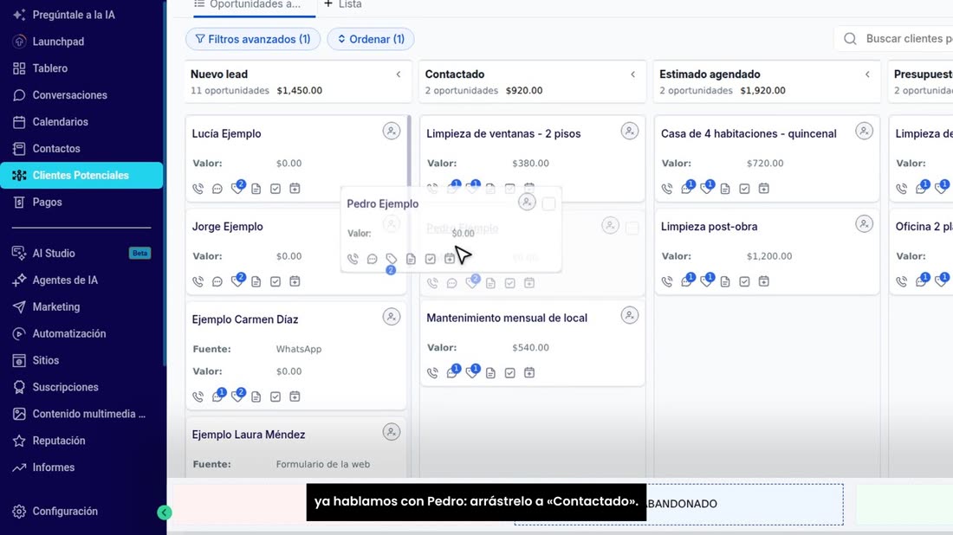Open Mantenimiento mensual de local card
953x535 pixels.
point(507,319)
